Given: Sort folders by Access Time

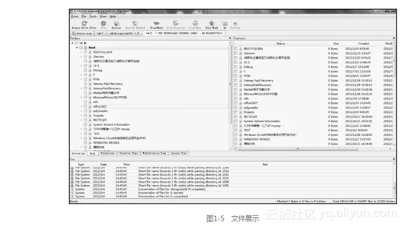Looking at the screenshot, I should pos(179,153).
